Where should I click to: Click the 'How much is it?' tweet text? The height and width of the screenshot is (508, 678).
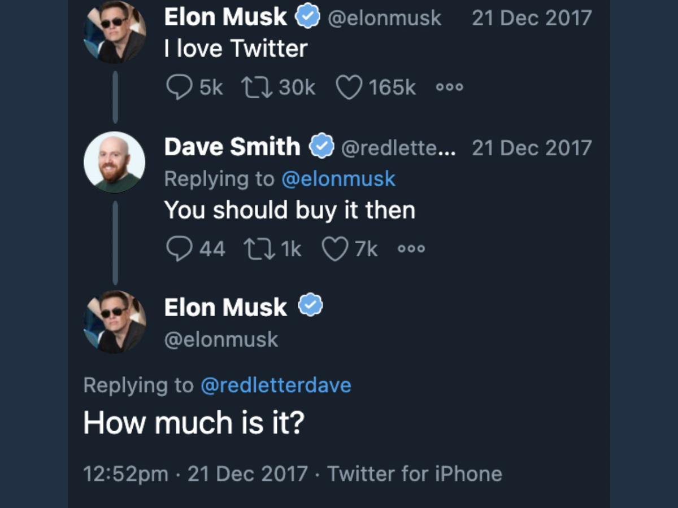coord(194,422)
